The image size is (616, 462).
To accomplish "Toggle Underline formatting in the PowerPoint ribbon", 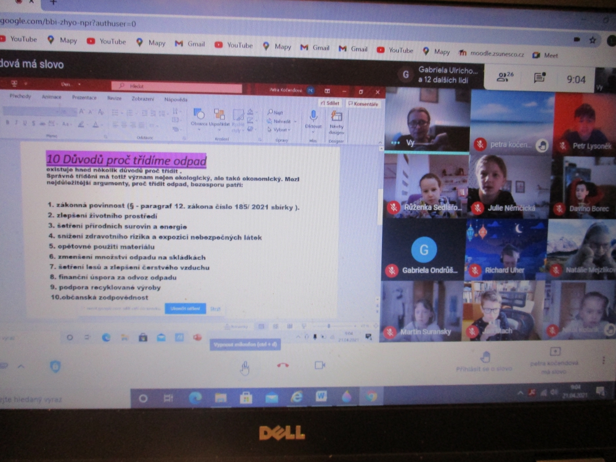I will 25,123.
